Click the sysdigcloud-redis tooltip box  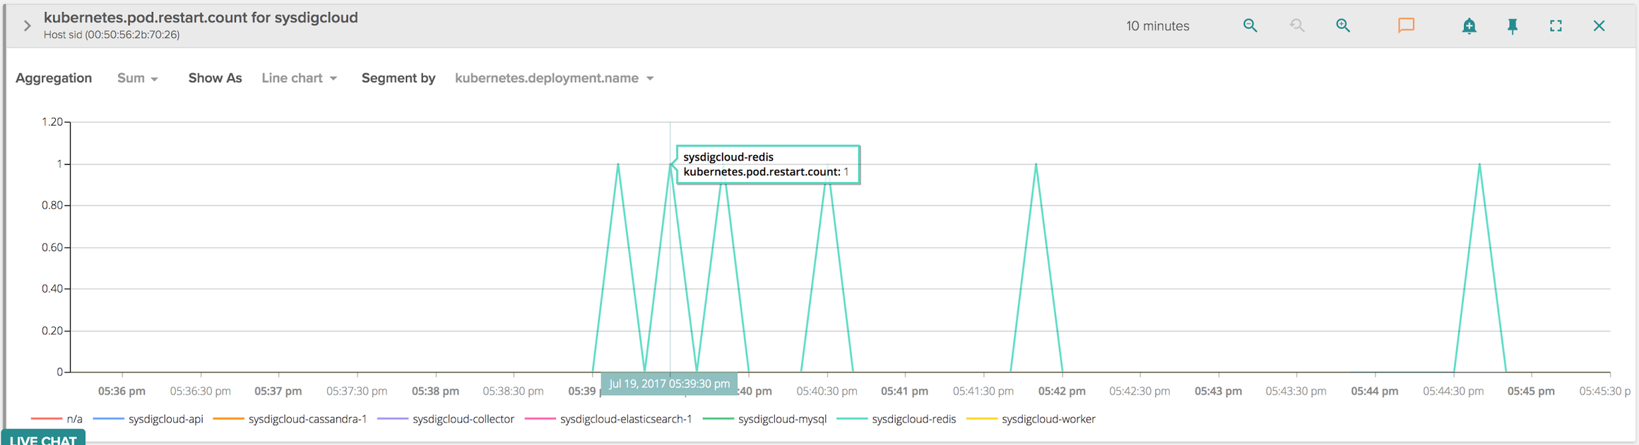pyautogui.click(x=768, y=164)
